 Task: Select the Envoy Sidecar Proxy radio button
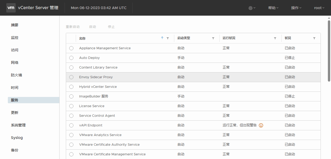[71, 77]
